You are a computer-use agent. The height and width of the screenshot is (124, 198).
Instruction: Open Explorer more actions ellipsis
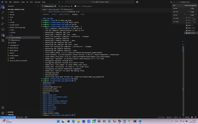pos(38,6)
